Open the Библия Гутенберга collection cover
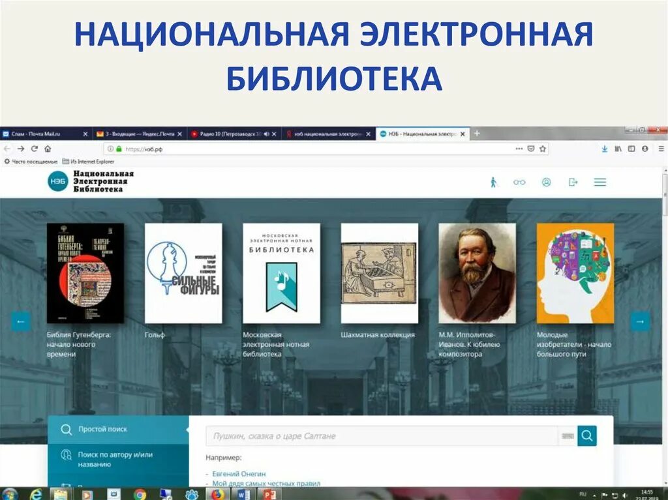This screenshot has height=500, width=668. [85, 273]
